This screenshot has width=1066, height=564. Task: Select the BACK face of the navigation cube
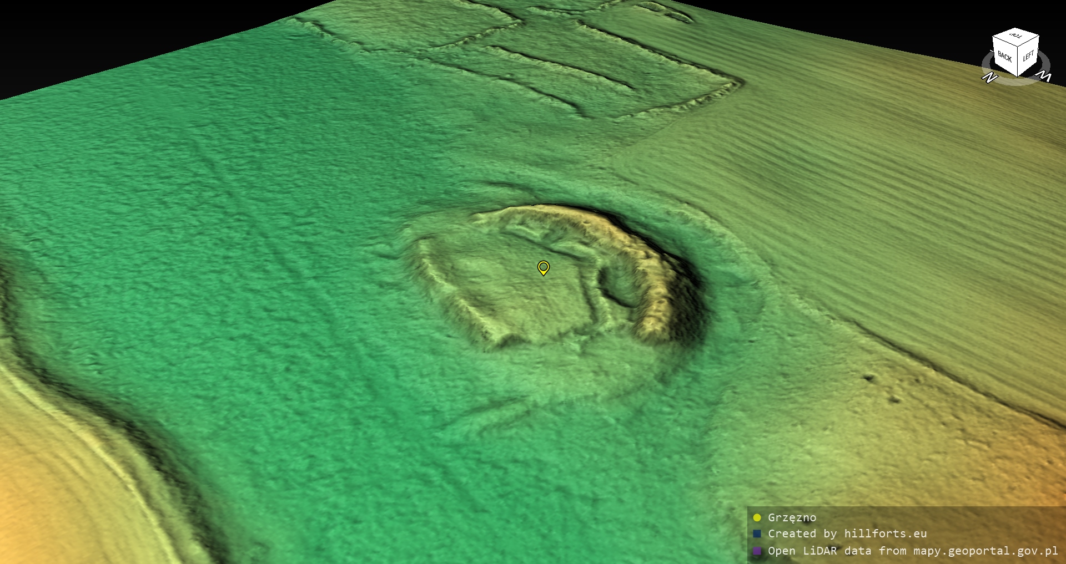tap(1004, 57)
